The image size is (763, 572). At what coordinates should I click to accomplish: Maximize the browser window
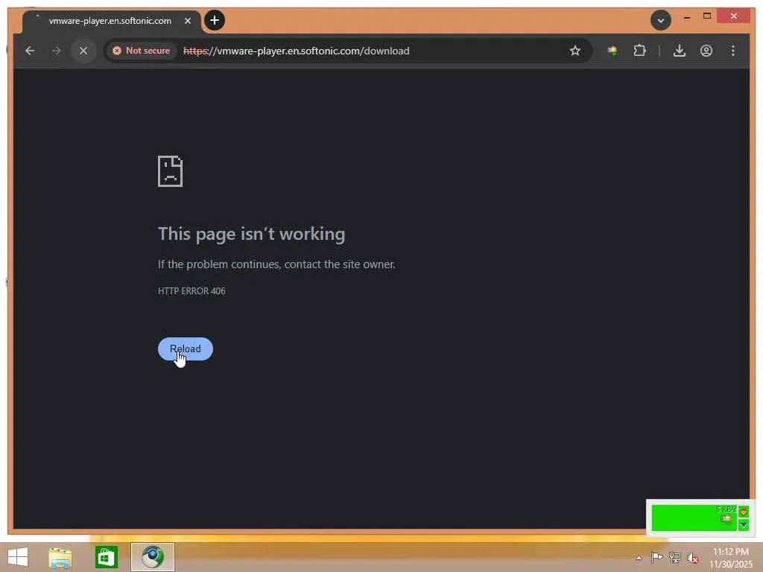(x=707, y=16)
